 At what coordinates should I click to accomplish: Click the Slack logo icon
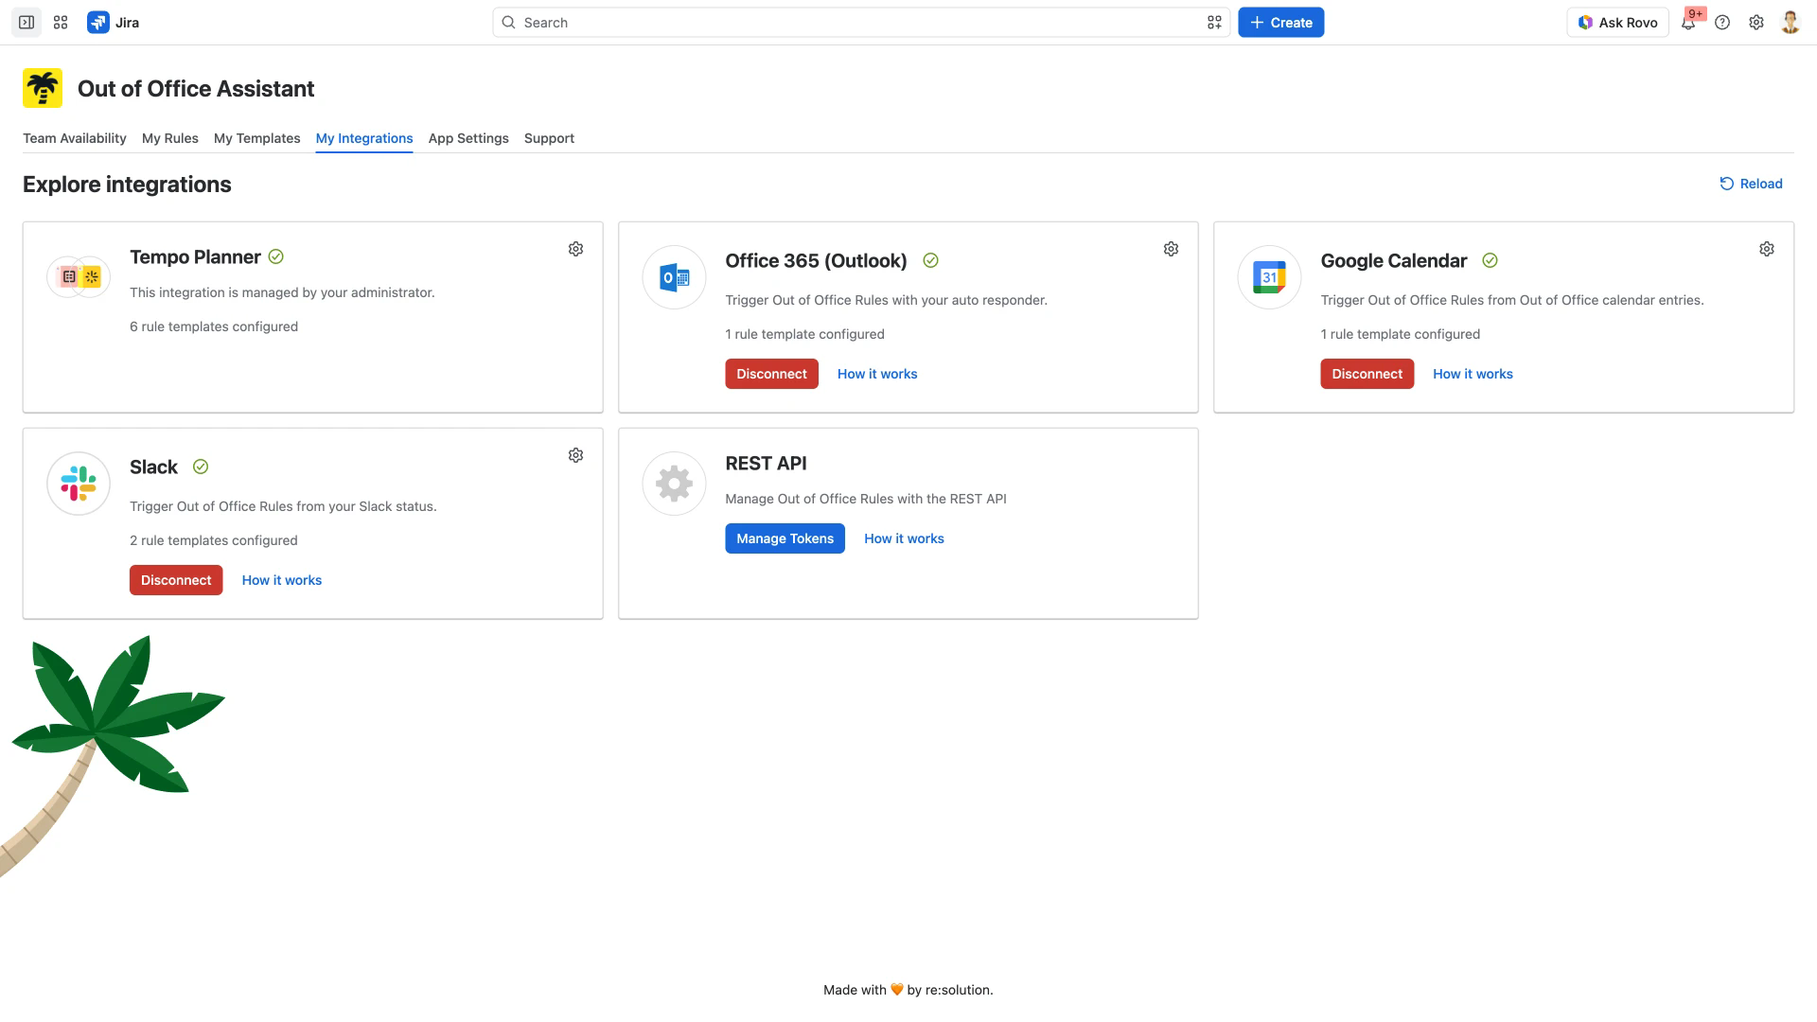pyautogui.click(x=79, y=484)
